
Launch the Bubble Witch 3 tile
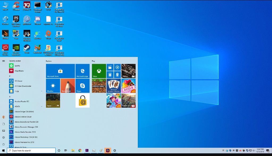point(114,100)
